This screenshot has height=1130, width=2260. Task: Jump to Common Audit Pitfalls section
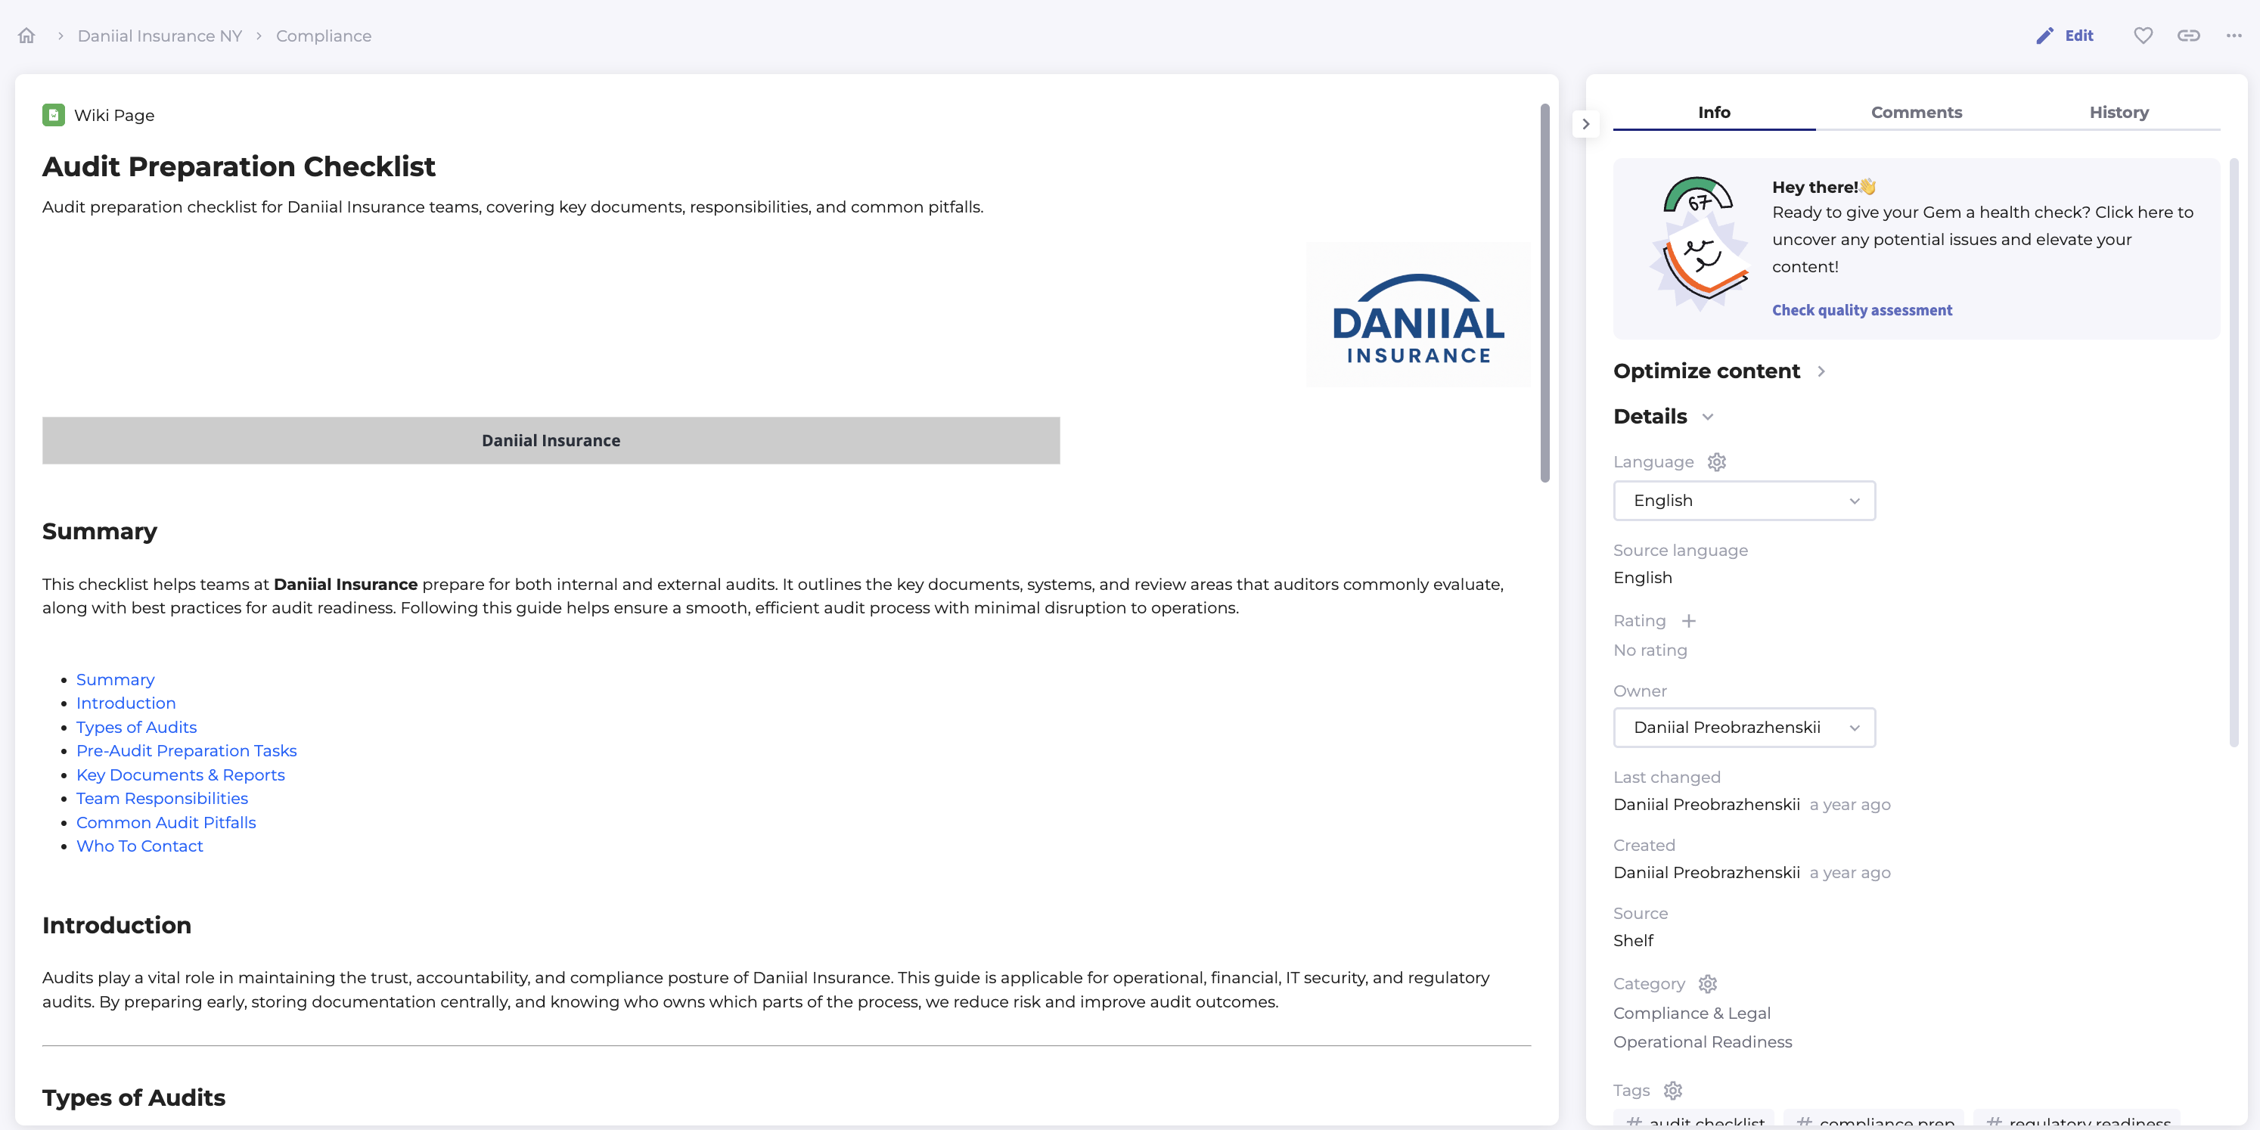pos(166,822)
